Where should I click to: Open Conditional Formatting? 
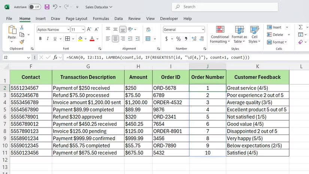(219, 34)
